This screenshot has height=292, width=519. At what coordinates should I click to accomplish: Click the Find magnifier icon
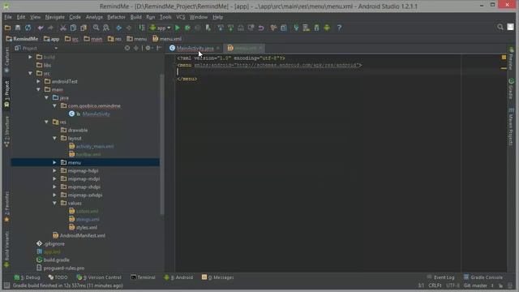pyautogui.click(x=96, y=28)
